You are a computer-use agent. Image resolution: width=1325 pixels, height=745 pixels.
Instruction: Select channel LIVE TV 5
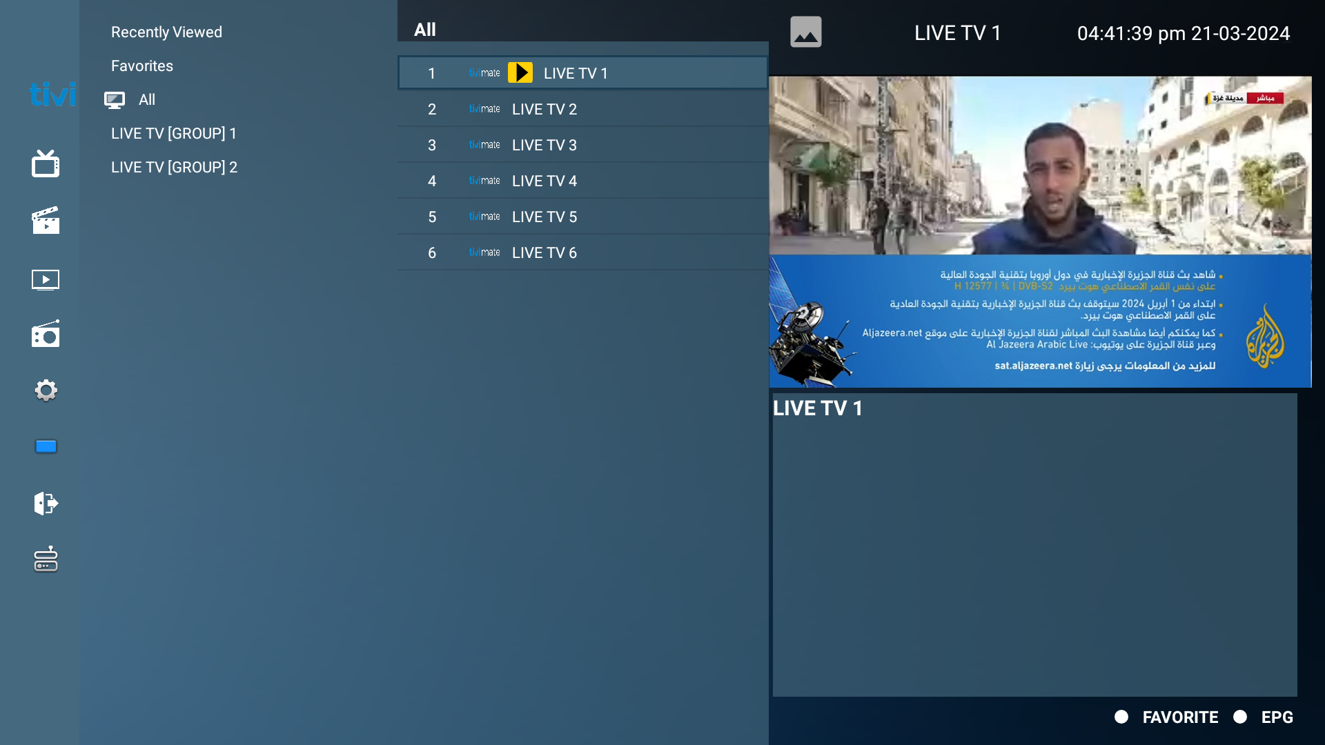pyautogui.click(x=582, y=217)
